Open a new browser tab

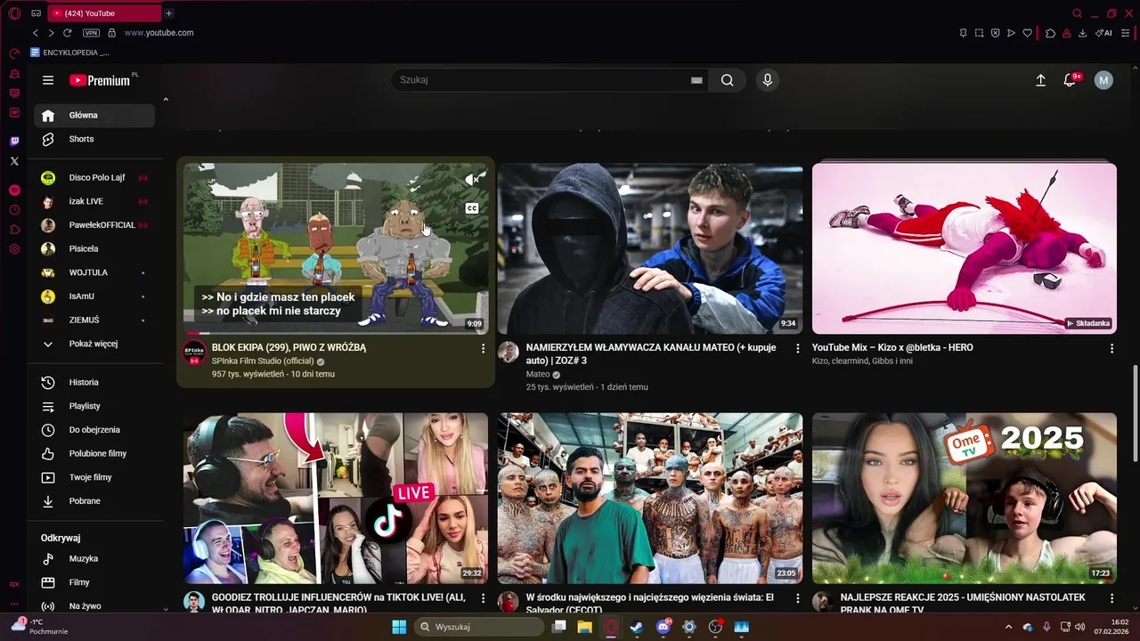click(x=168, y=13)
